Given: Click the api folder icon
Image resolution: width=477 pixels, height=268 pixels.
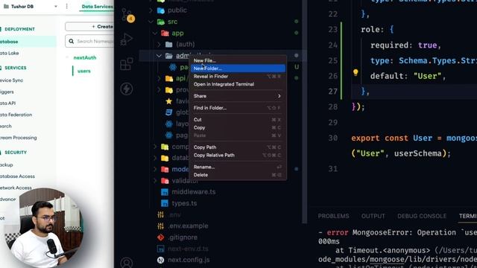Looking at the screenshot, I should 169,79.
